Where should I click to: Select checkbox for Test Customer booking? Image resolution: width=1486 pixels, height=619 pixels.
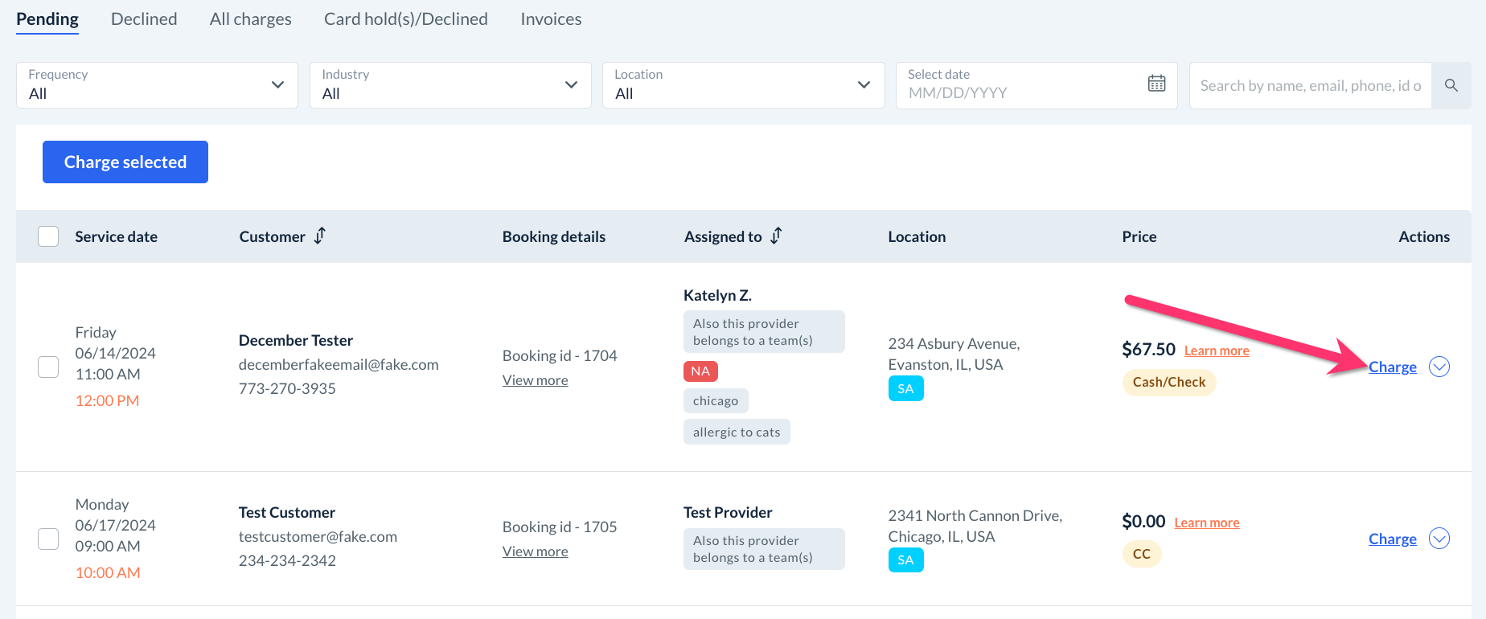[48, 539]
